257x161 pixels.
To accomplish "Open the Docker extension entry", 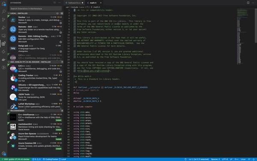I will (36, 20).
